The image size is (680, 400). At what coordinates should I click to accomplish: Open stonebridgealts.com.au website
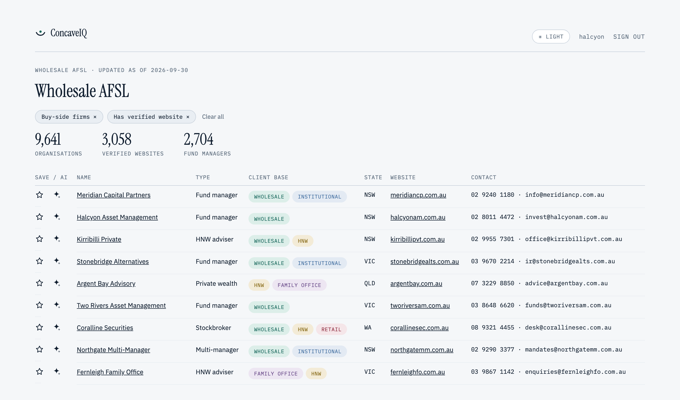424,261
